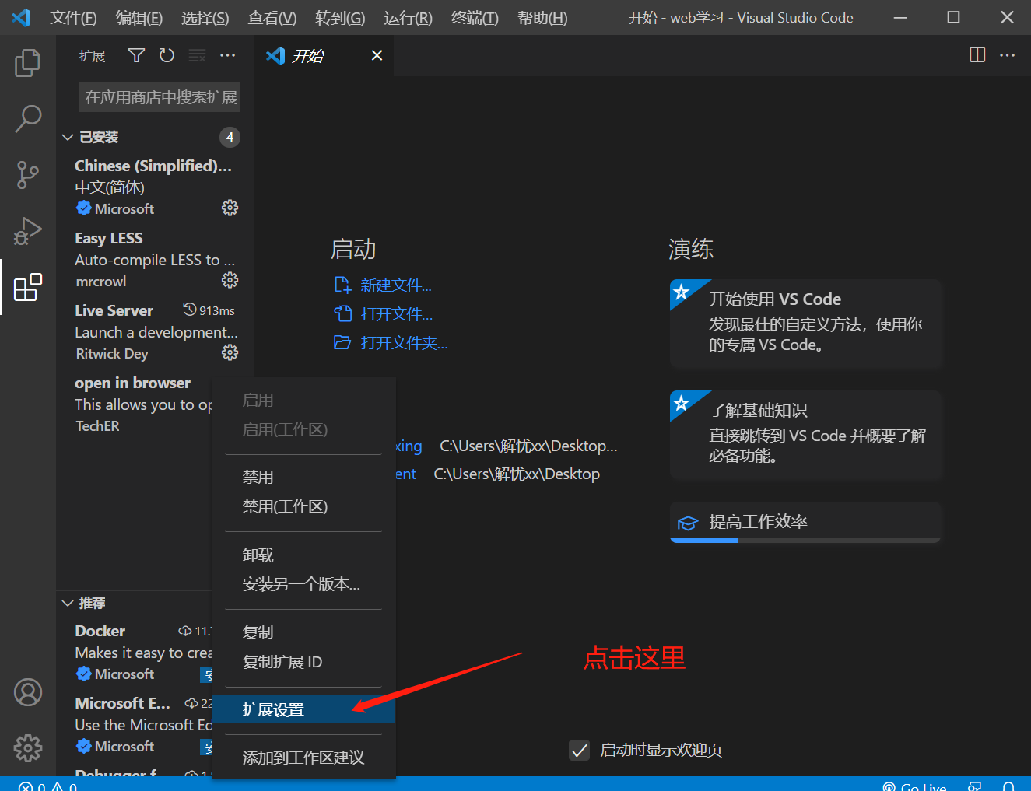Image resolution: width=1031 pixels, height=791 pixels.
Task: Choose 禁用(工作区) in context menu
Action: click(x=303, y=506)
